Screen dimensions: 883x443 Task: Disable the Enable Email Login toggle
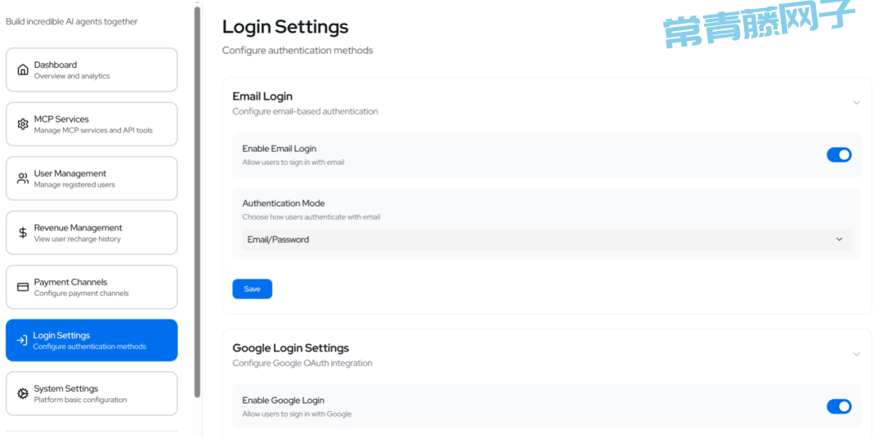coord(839,154)
